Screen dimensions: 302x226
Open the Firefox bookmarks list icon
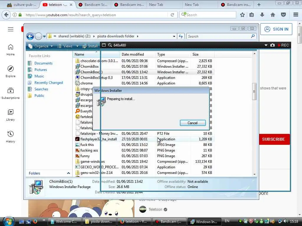(x=252, y=15)
